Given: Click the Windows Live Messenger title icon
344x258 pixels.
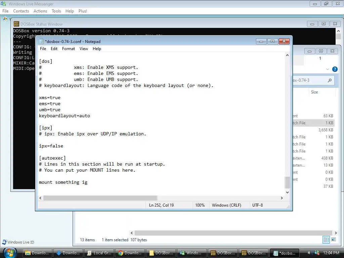Looking at the screenshot, I should click(3, 4).
